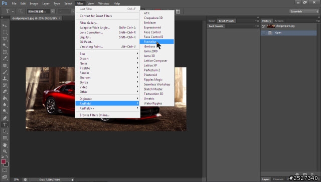Expand Blur submenu
Image resolution: width=321 pixels, height=182 pixels.
[108, 54]
